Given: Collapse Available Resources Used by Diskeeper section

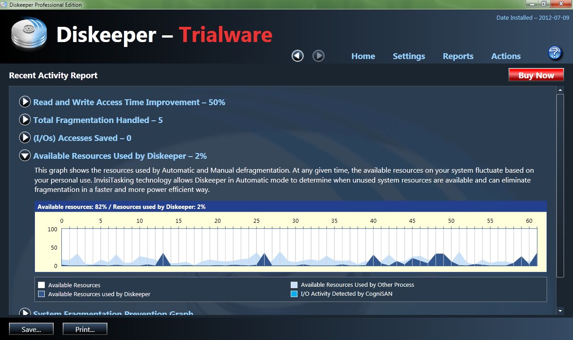Looking at the screenshot, I should pos(25,156).
